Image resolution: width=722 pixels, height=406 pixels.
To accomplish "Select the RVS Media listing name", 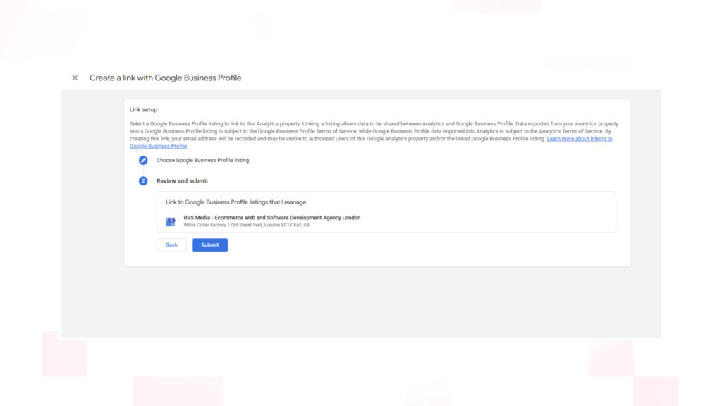I will click(271, 218).
